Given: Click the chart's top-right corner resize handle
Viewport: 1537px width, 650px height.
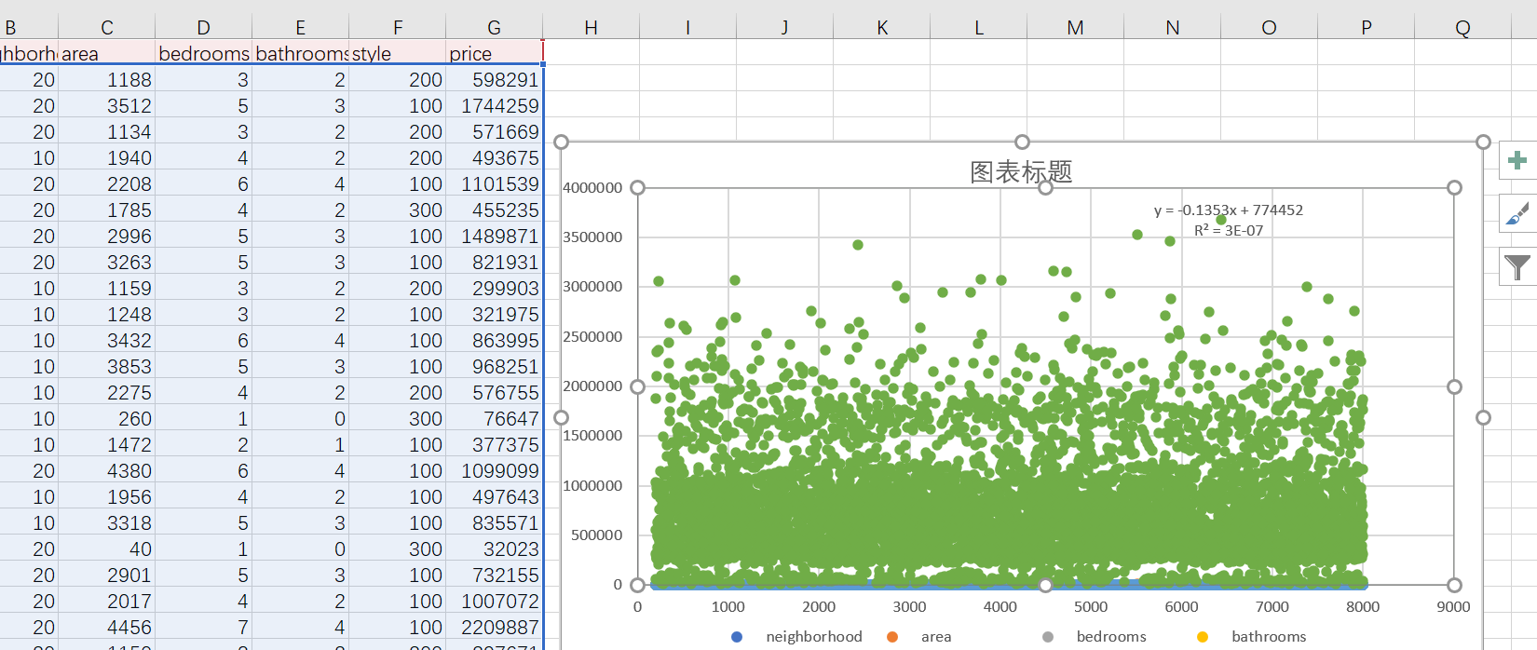Looking at the screenshot, I should click(1483, 142).
